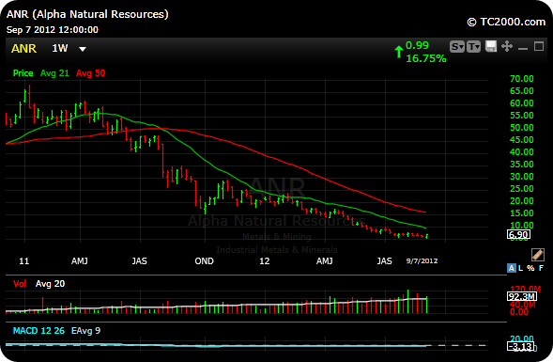
Task: Open the Avg 21 moving average legend
Action: 54,73
